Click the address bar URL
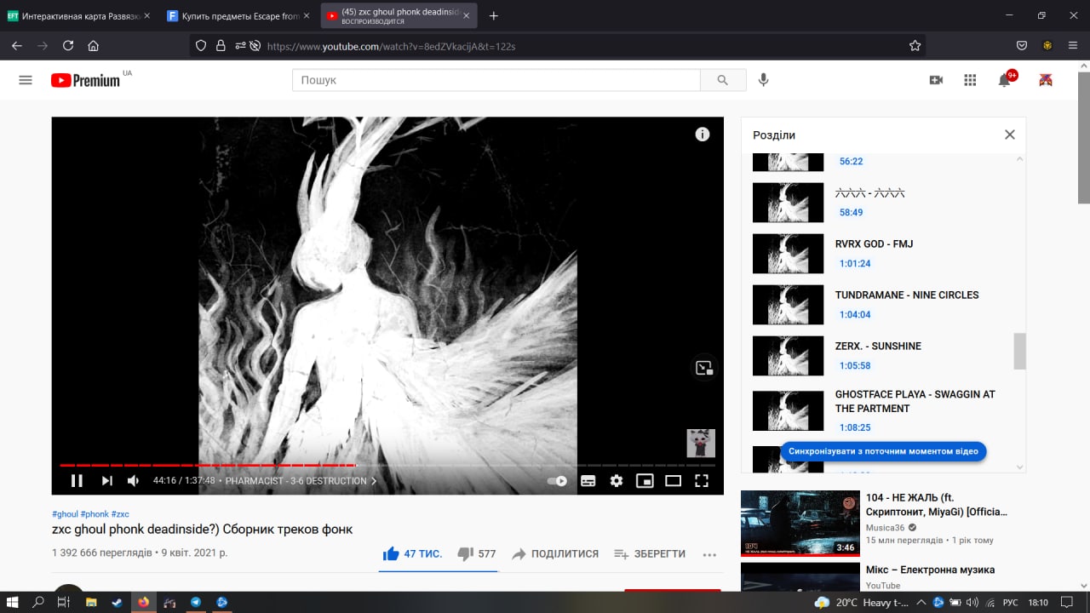Screen dimensions: 1090x613 tap(392, 46)
